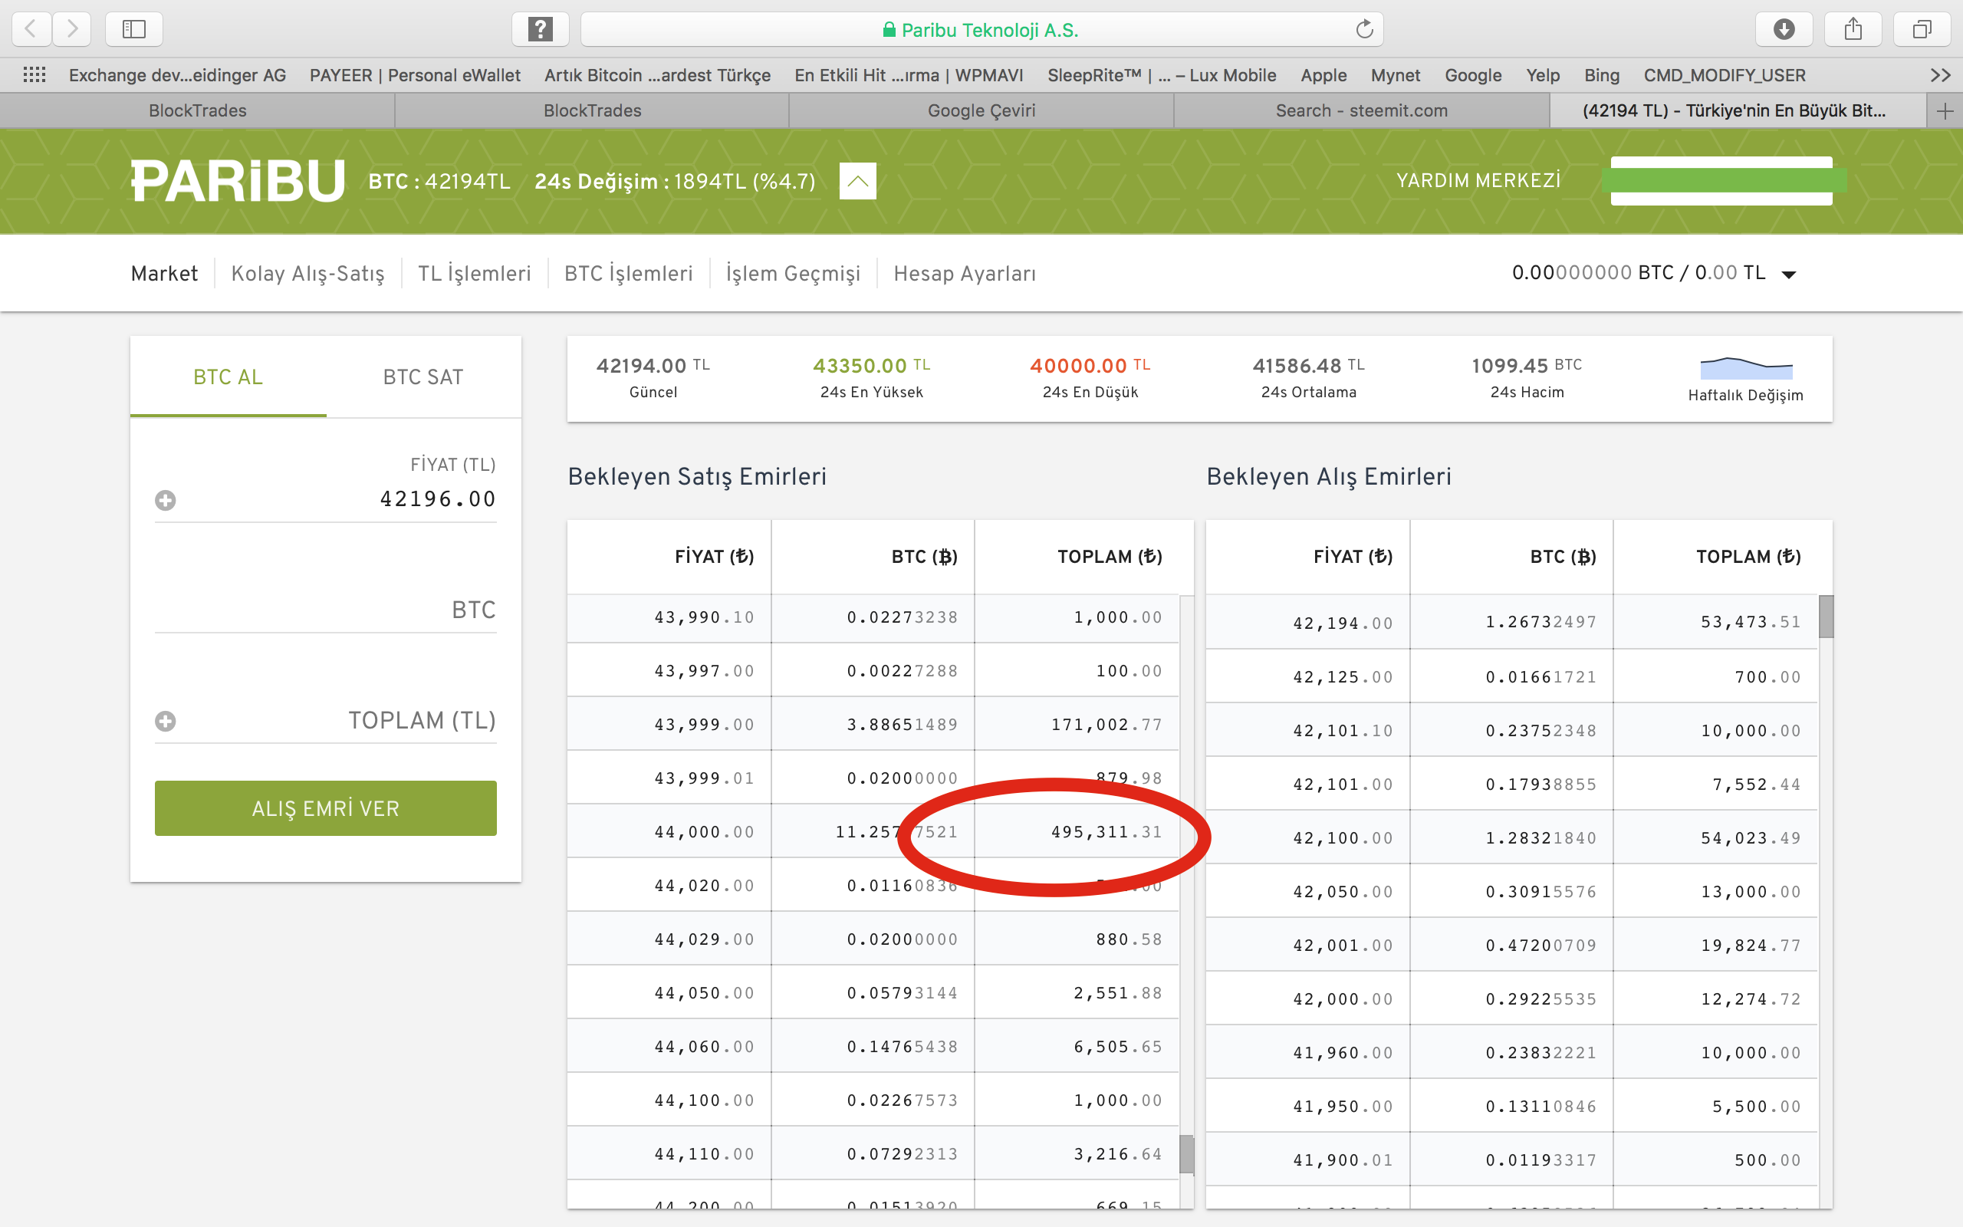This screenshot has height=1227, width=1963.
Task: Open the Share menu icon
Action: pyautogui.click(x=1853, y=29)
